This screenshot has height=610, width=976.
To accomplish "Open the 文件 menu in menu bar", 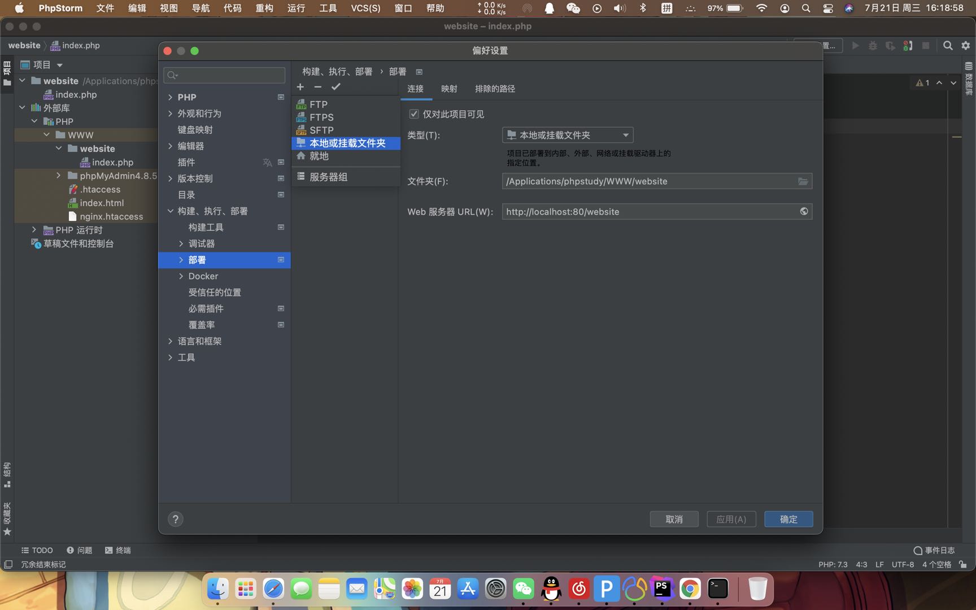I will (x=105, y=8).
